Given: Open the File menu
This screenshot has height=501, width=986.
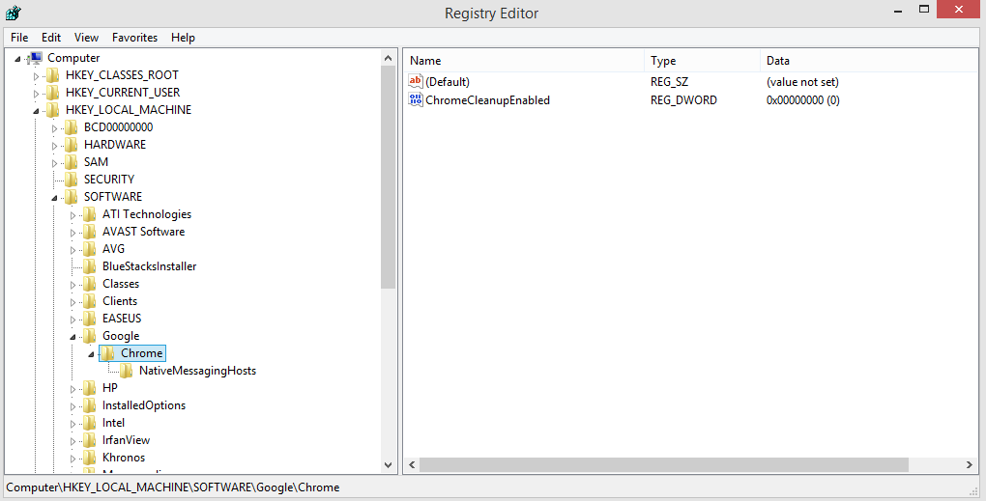Looking at the screenshot, I should [x=19, y=38].
